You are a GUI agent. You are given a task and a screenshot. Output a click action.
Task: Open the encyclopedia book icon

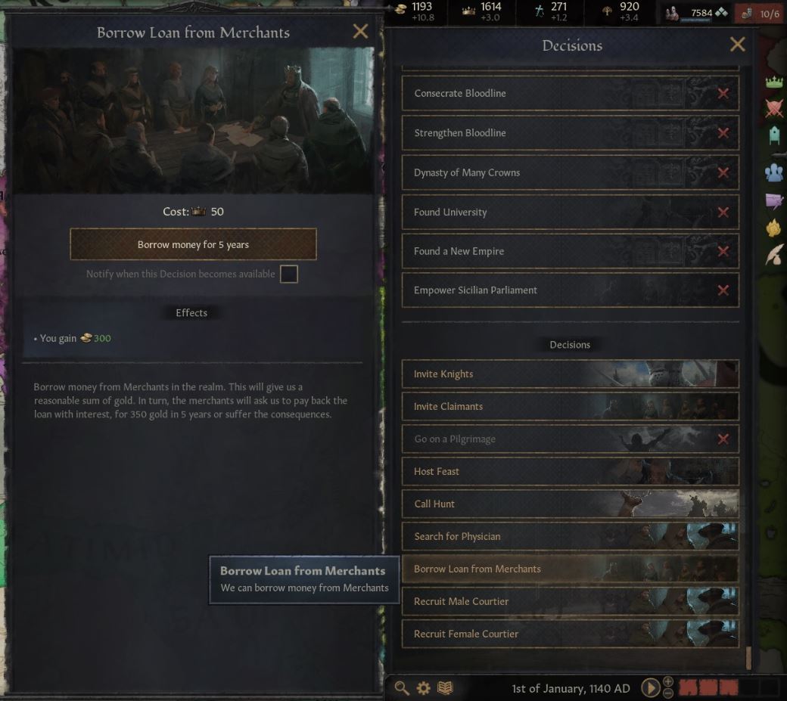pos(445,687)
